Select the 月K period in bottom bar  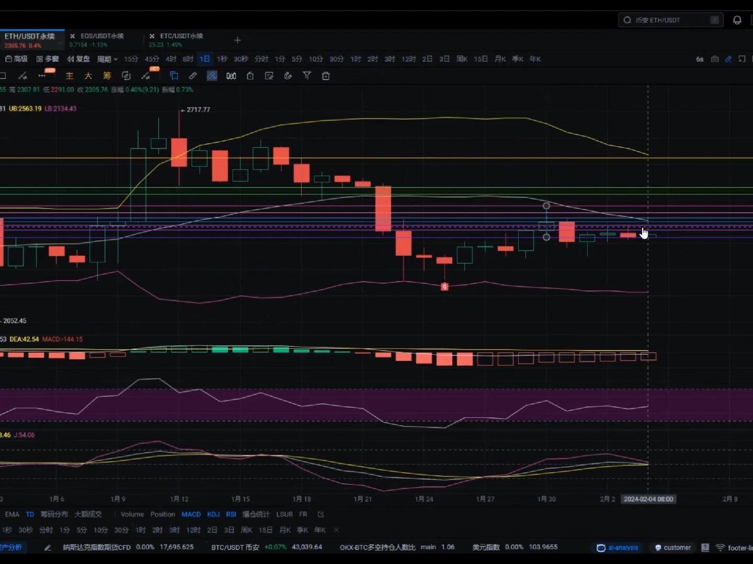click(284, 530)
